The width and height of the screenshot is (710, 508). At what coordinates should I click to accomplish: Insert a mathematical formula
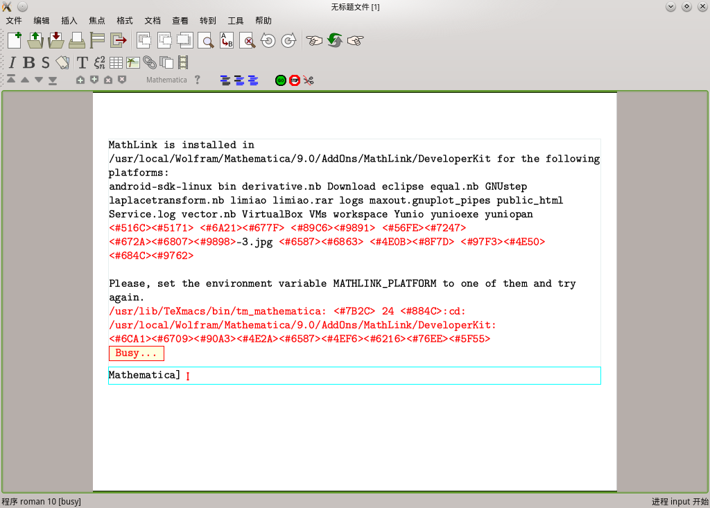tap(99, 62)
